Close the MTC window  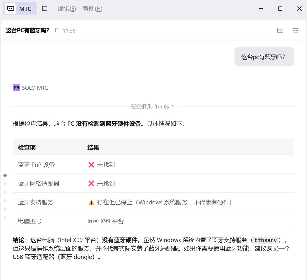pyautogui.click(x=299, y=9)
